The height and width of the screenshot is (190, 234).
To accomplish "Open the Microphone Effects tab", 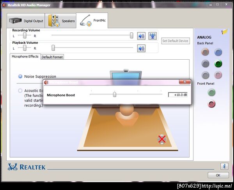I will [x=25, y=57].
